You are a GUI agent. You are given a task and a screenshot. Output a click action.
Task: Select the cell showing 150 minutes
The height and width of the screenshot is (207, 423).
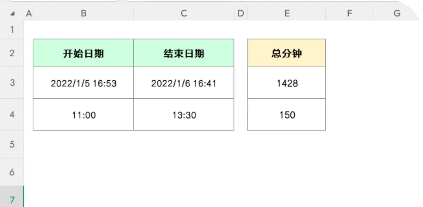tap(286, 114)
